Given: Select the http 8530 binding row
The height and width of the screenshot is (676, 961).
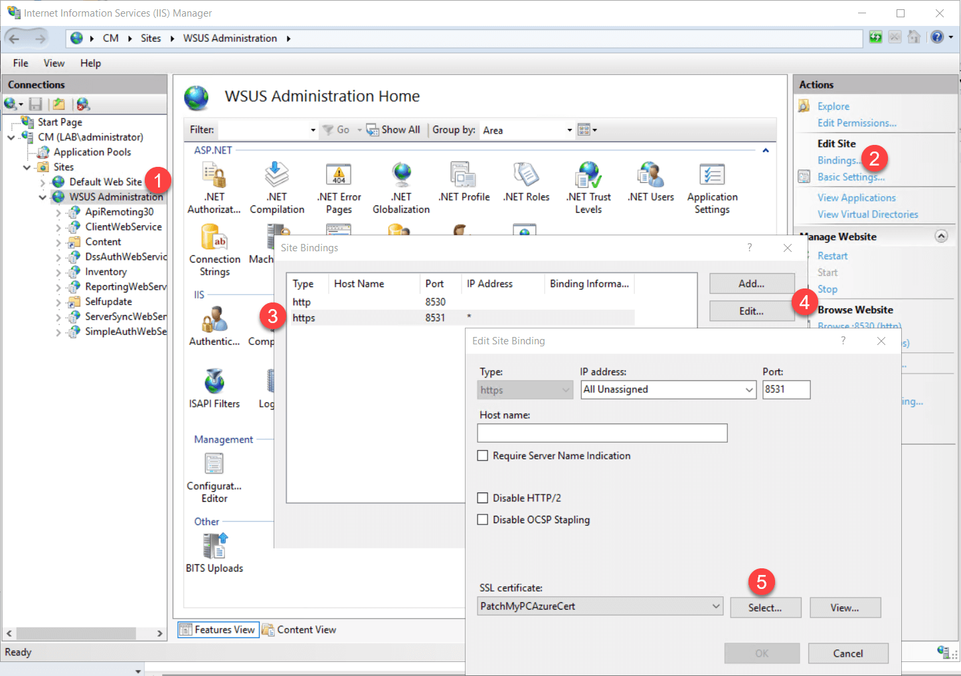Looking at the screenshot, I should click(462, 302).
